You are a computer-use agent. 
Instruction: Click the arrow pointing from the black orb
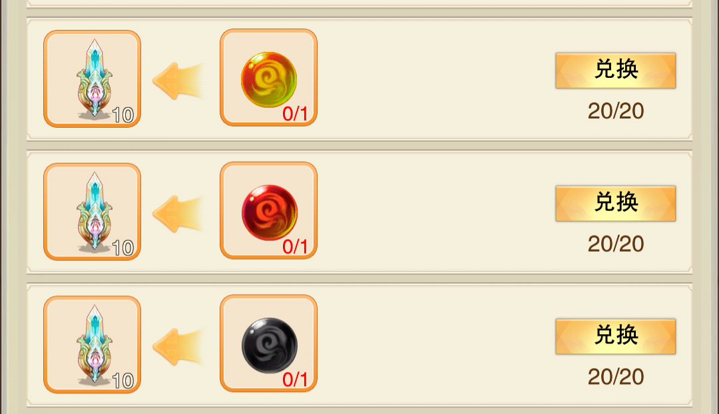pos(178,347)
